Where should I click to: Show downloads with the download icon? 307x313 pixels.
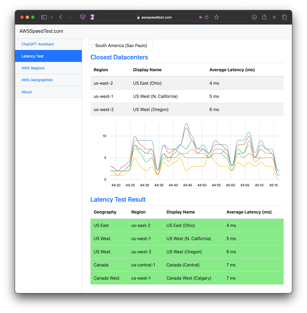click(x=254, y=17)
